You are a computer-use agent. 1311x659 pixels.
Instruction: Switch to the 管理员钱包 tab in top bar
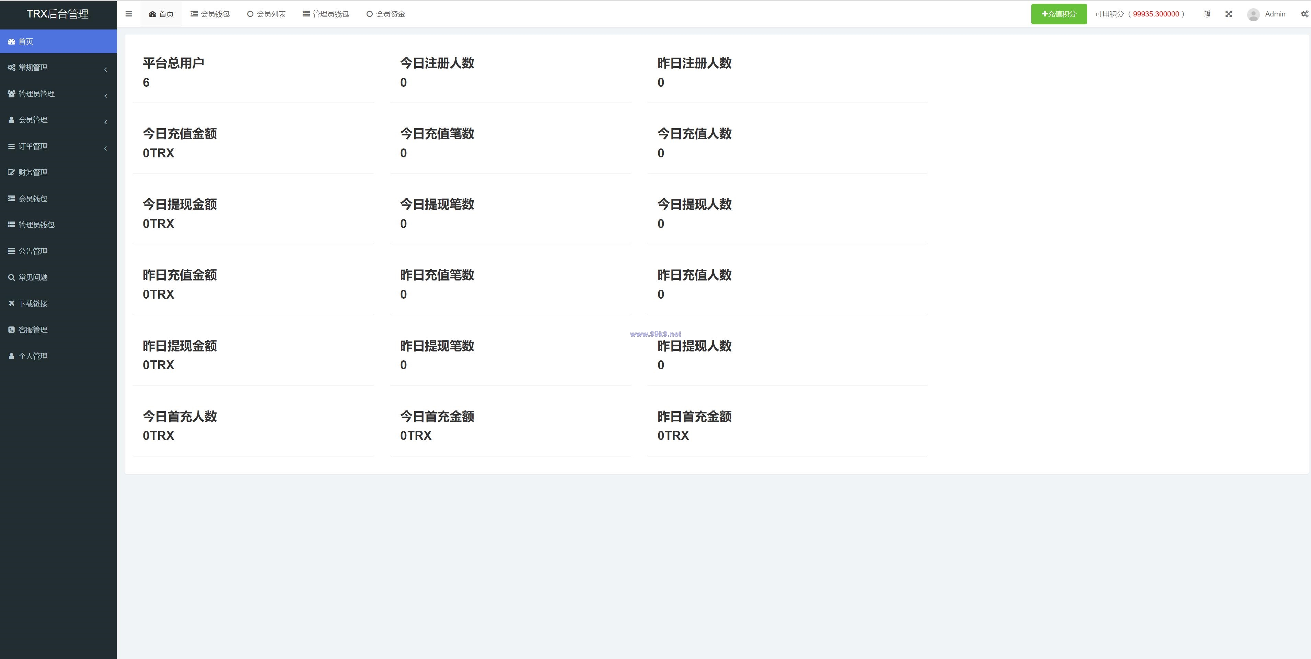tap(326, 14)
